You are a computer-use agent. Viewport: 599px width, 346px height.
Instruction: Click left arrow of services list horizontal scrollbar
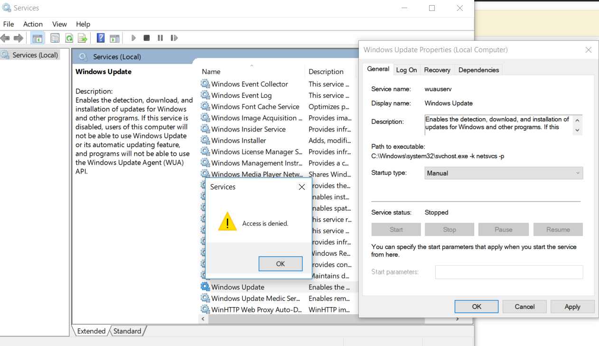203,319
